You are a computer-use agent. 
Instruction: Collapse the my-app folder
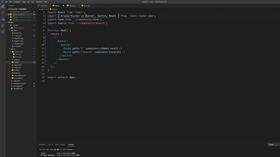click(x=15, y=25)
